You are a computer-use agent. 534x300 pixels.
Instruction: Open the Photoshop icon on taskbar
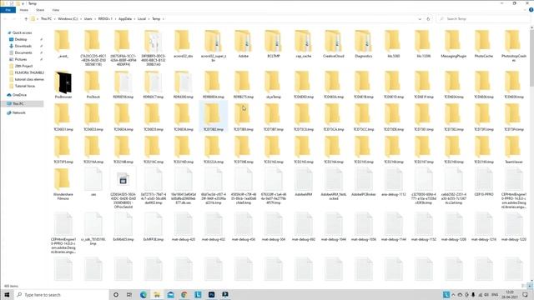coord(211,294)
